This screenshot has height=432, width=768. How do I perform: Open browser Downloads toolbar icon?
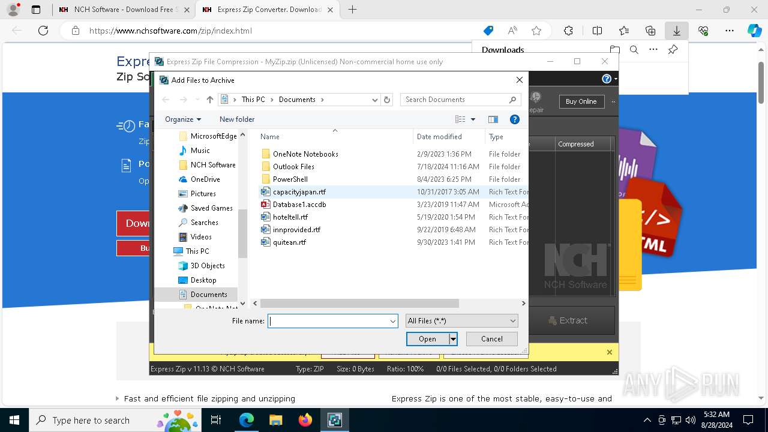tap(676, 31)
